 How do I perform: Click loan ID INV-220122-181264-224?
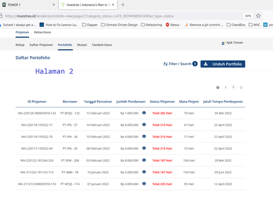[37, 160]
